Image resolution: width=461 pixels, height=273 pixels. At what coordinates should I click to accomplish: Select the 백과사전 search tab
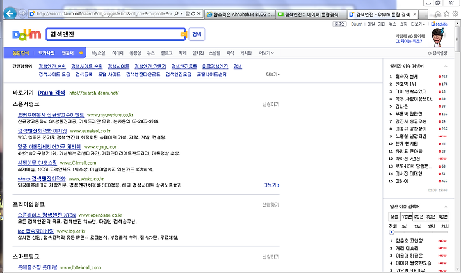pos(47,53)
